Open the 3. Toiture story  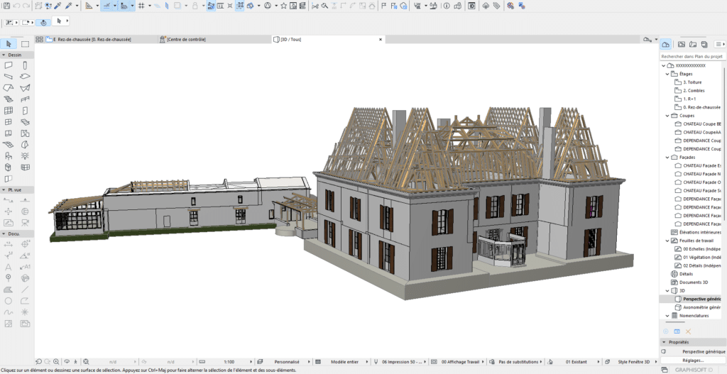[x=692, y=82]
